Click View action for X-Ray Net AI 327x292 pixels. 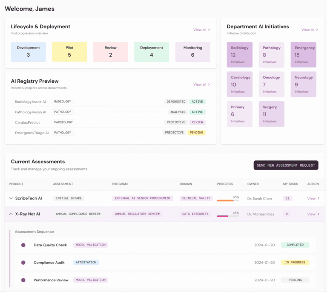coord(313,214)
